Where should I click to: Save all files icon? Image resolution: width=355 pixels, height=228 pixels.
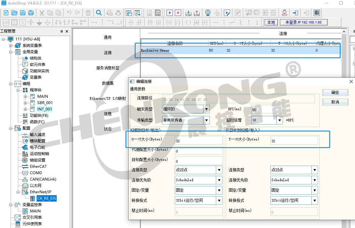tap(31, 13)
